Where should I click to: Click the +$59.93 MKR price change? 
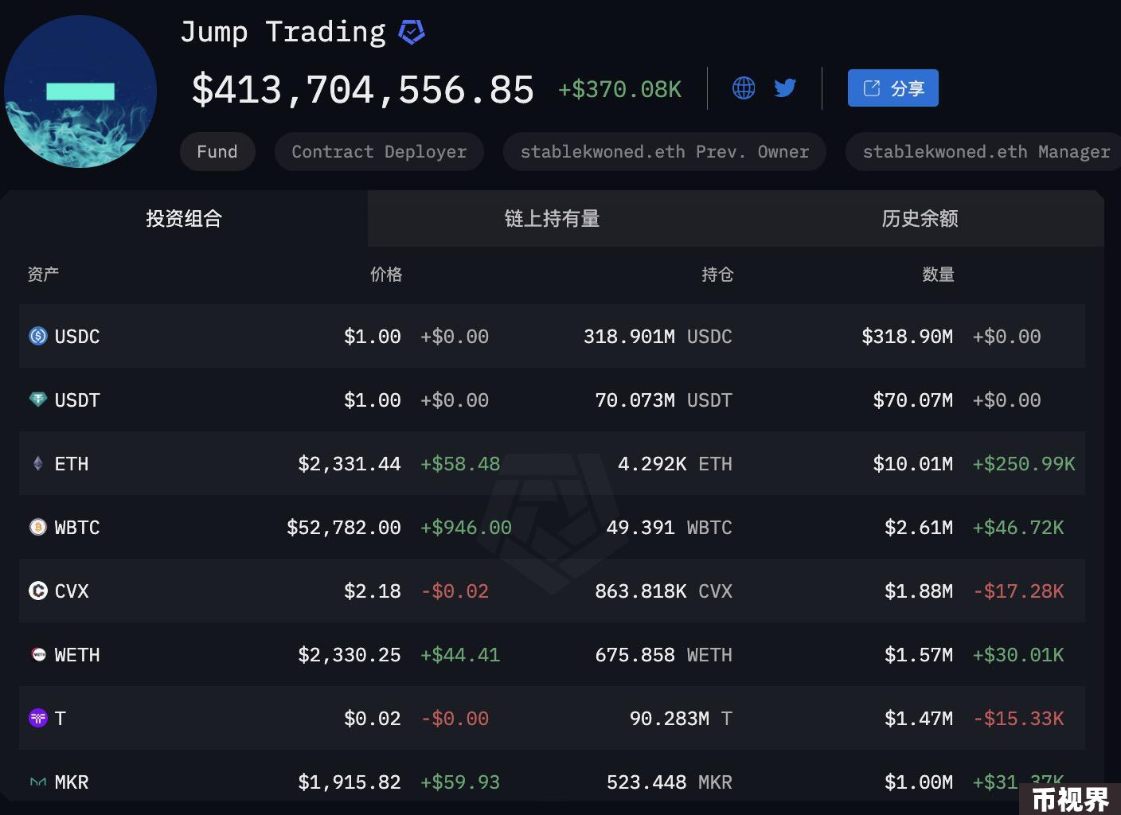[x=460, y=782]
